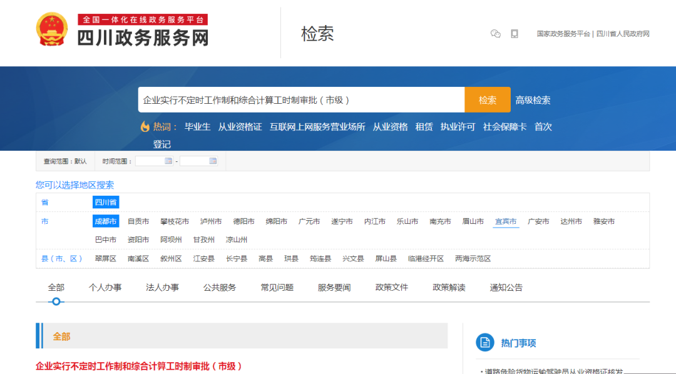Click the WeChat share icon in the header
Image resolution: width=676 pixels, height=374 pixels.
click(x=496, y=34)
